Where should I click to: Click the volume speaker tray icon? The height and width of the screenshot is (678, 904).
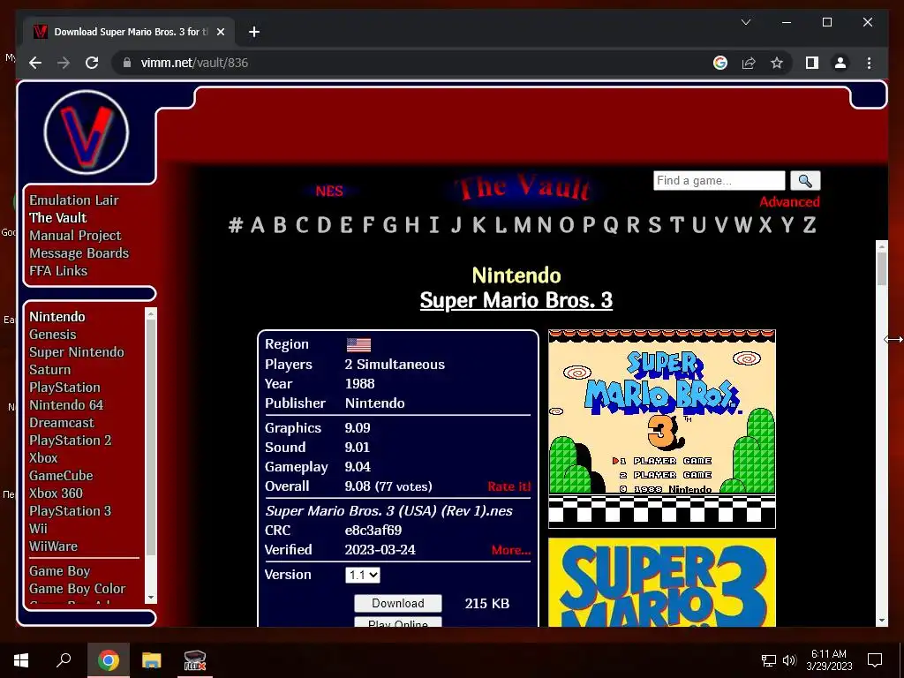click(789, 660)
